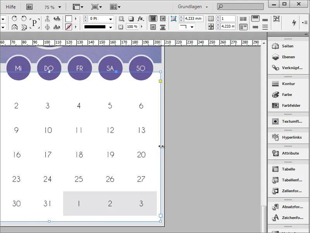Expand the stroke swatch arrow

click(x=76, y=27)
